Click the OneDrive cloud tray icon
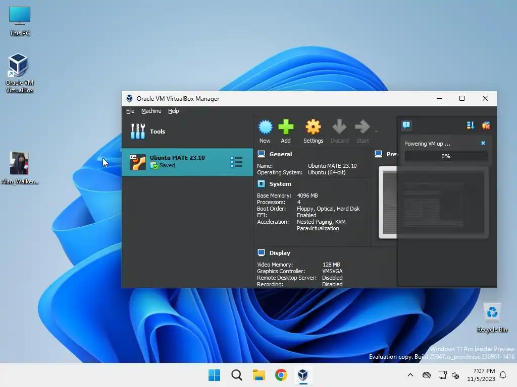 [x=426, y=375]
